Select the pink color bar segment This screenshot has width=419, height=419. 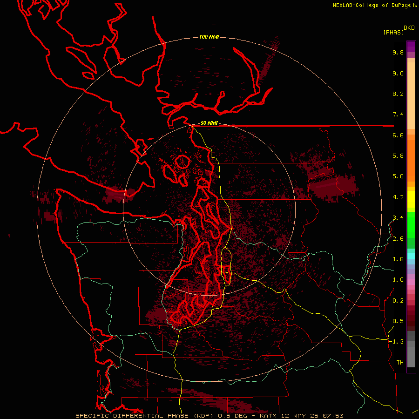[411, 282]
